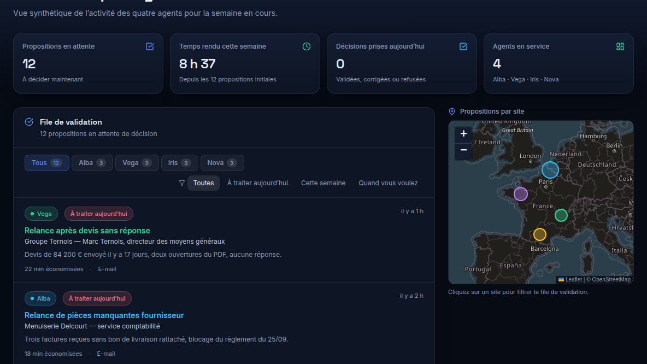Click the checkbox icon in Propositions en attente card
The width and height of the screenshot is (647, 364).
pyautogui.click(x=150, y=46)
